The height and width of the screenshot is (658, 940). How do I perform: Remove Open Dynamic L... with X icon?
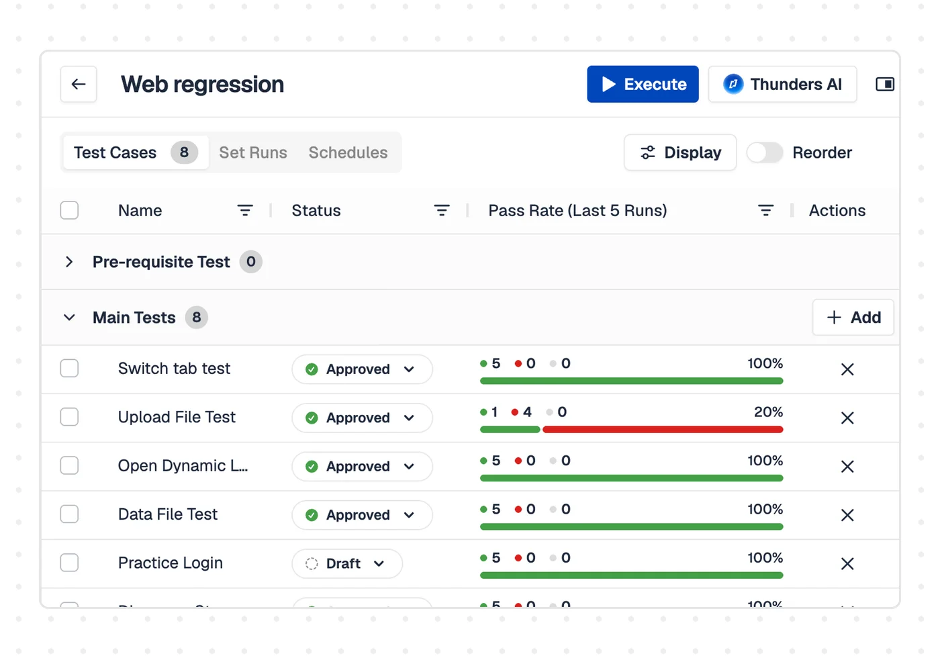(x=847, y=466)
